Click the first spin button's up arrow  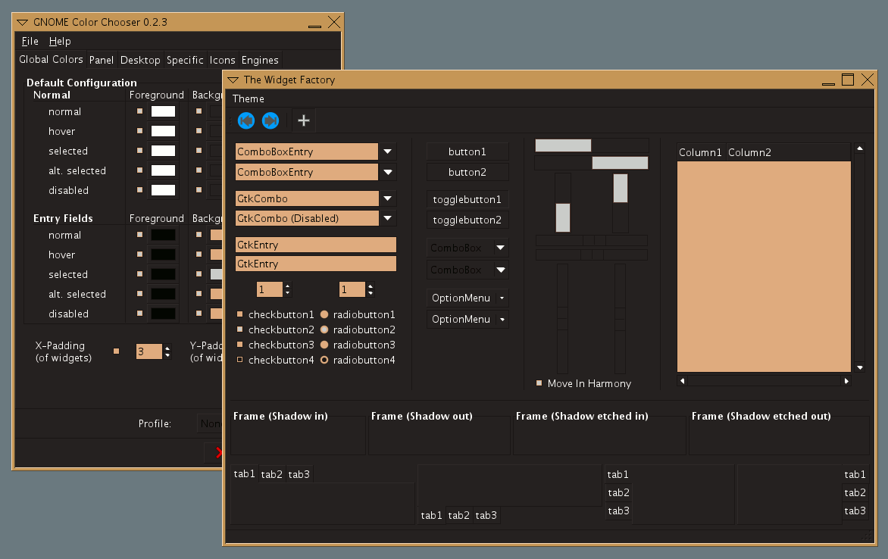pyautogui.click(x=288, y=286)
